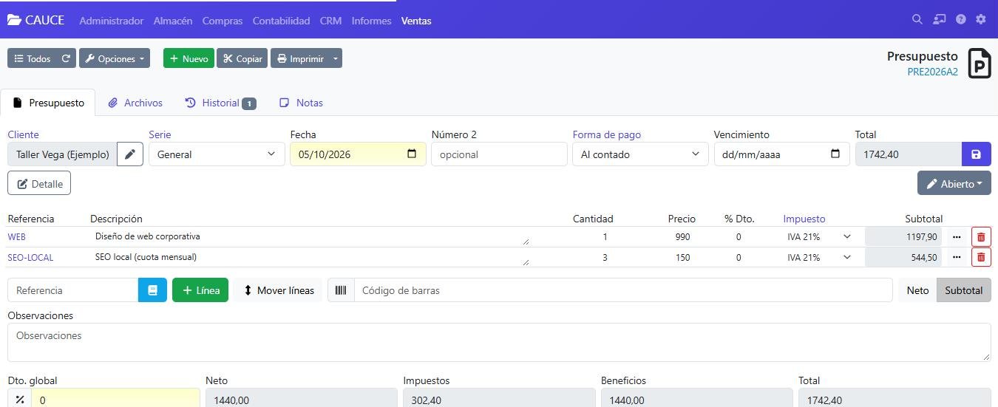Click the percent icon in Dto. global
The width and height of the screenshot is (998, 407).
pyautogui.click(x=20, y=400)
